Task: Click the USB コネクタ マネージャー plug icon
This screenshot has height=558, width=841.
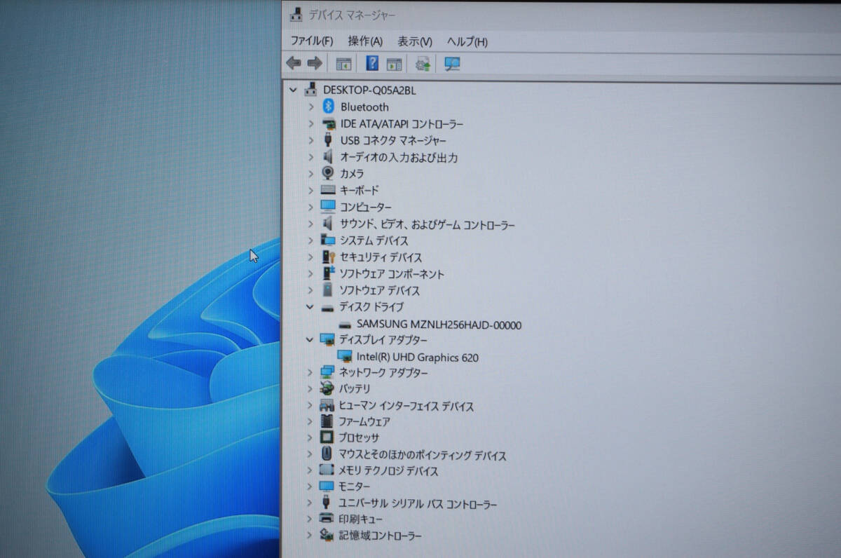Action: click(327, 140)
